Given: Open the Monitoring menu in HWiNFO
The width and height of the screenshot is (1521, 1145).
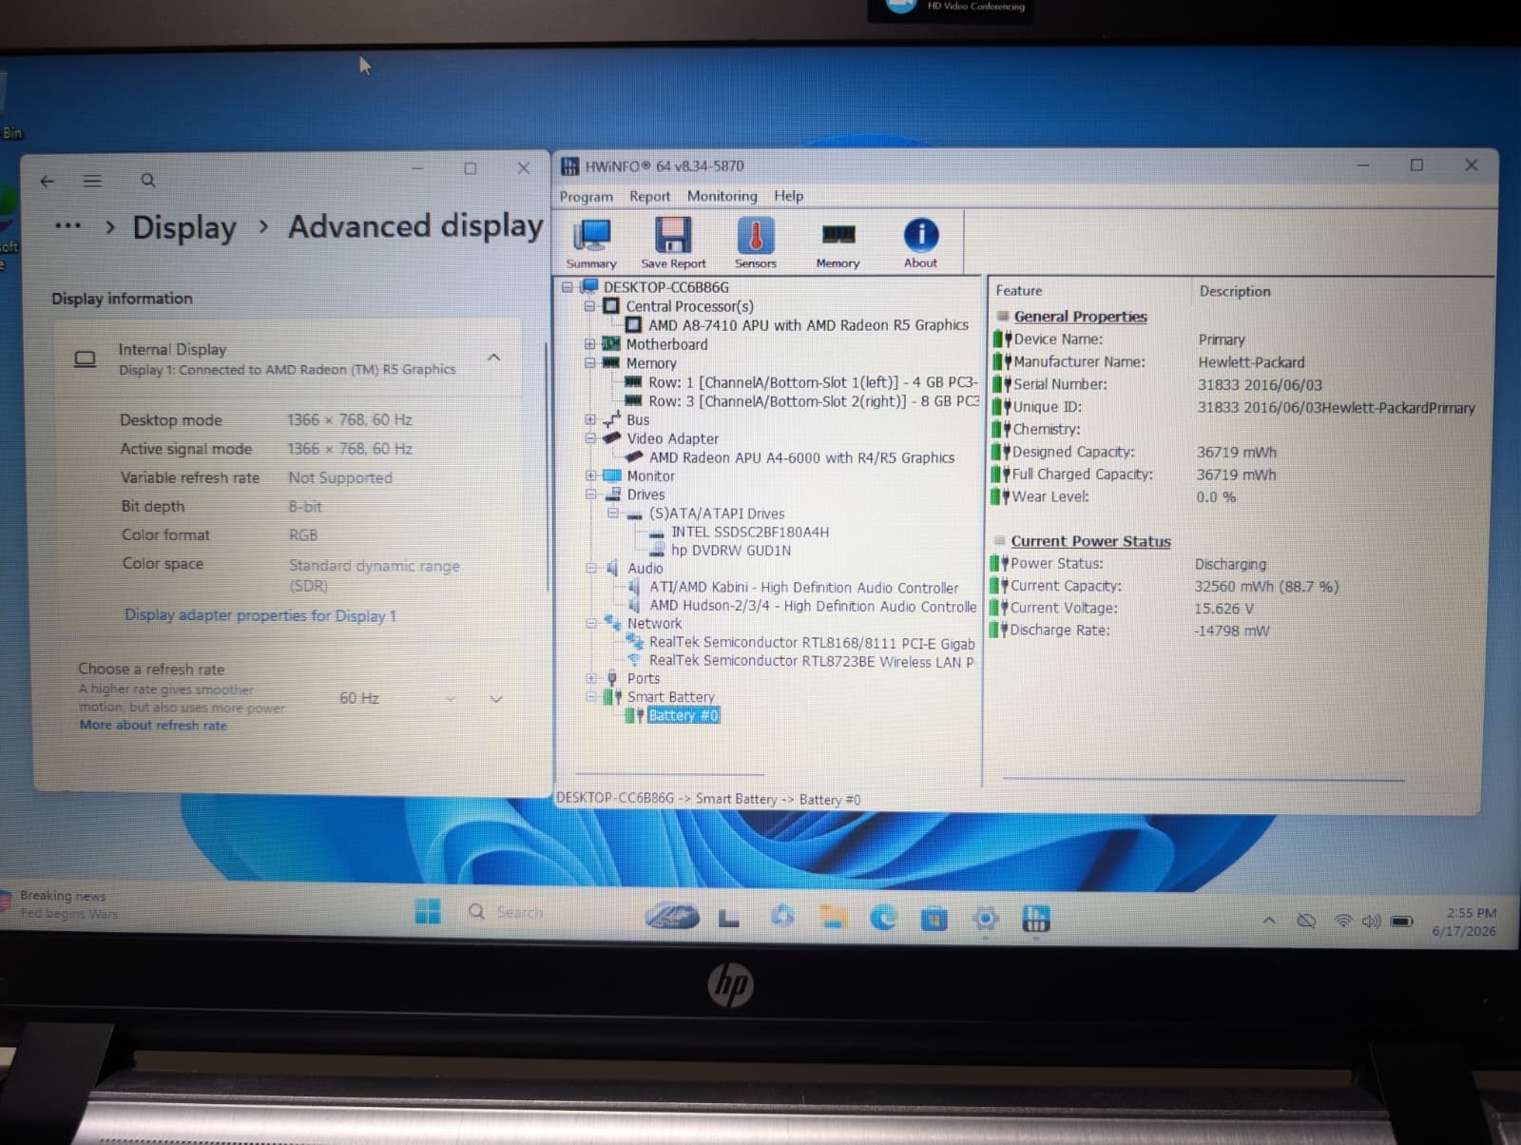Looking at the screenshot, I should (722, 196).
